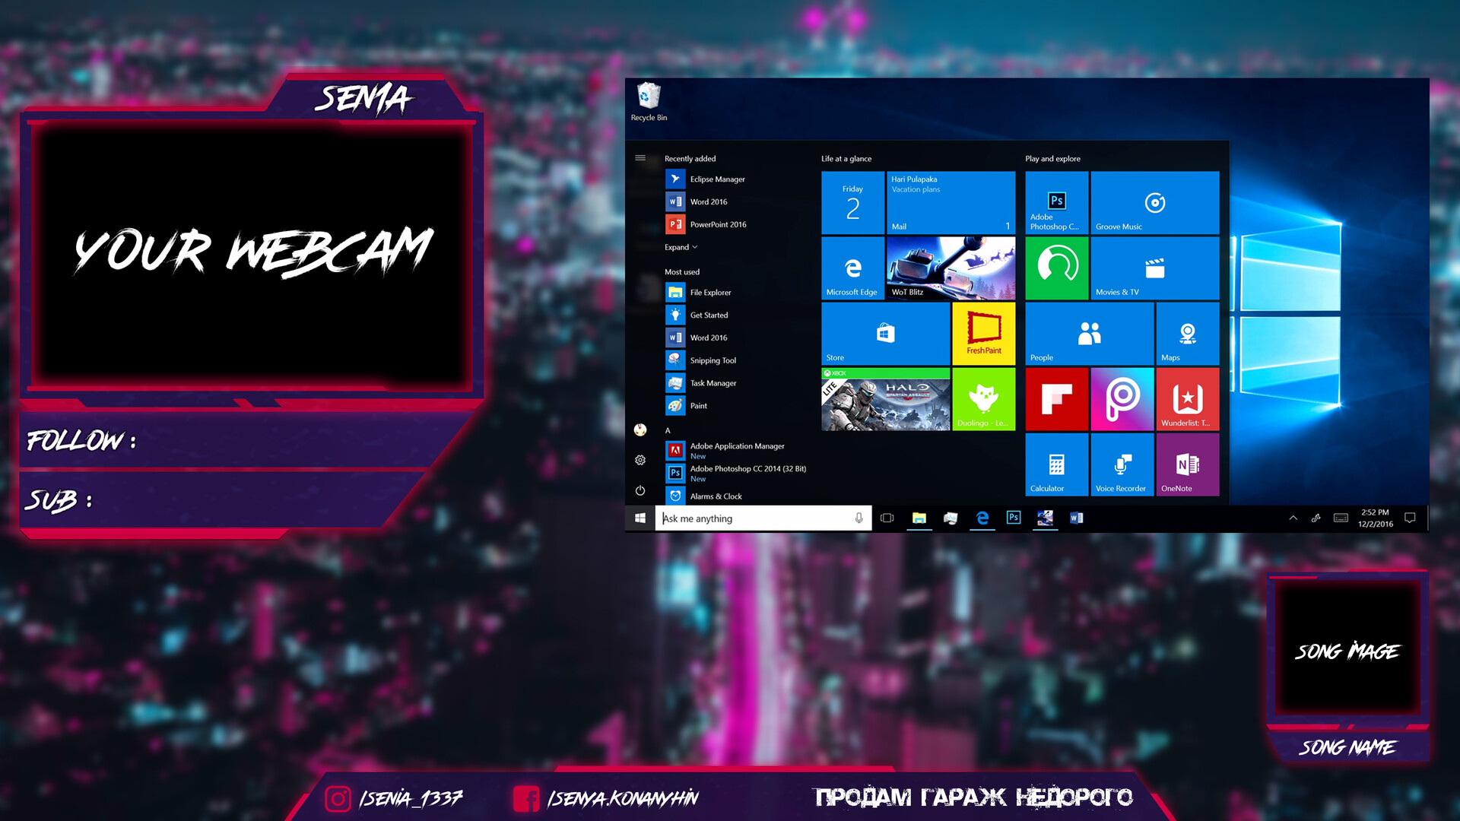Expand the Recently added apps list
This screenshot has height=821, width=1460.
[x=681, y=246]
